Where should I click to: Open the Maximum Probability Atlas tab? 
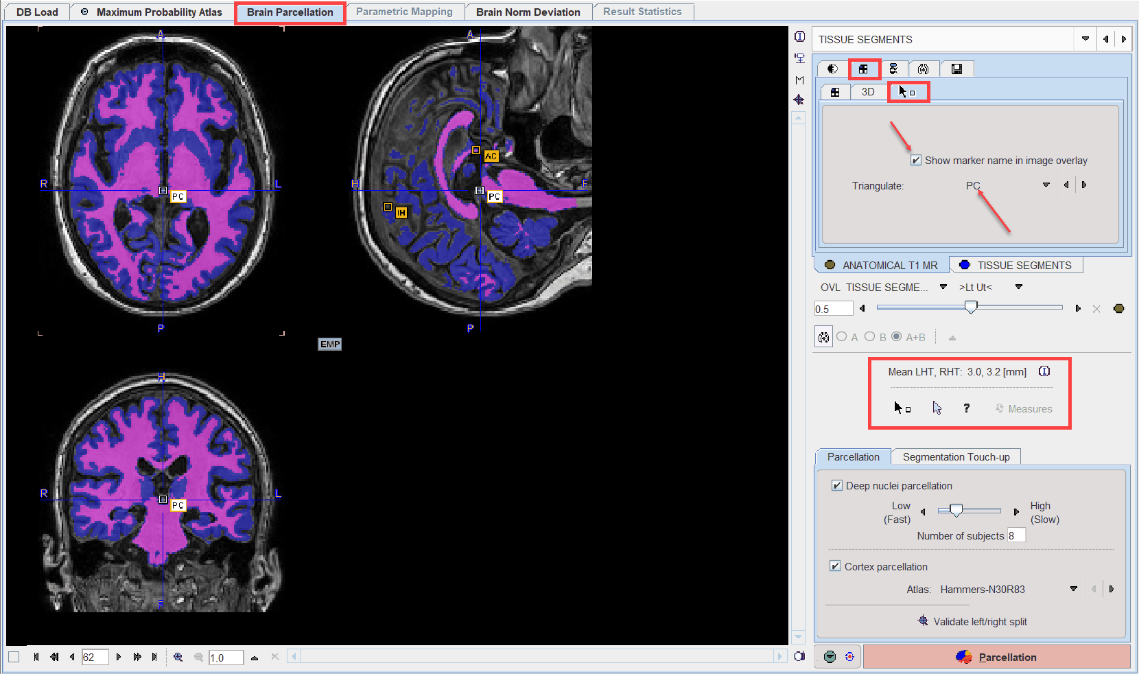coord(152,12)
